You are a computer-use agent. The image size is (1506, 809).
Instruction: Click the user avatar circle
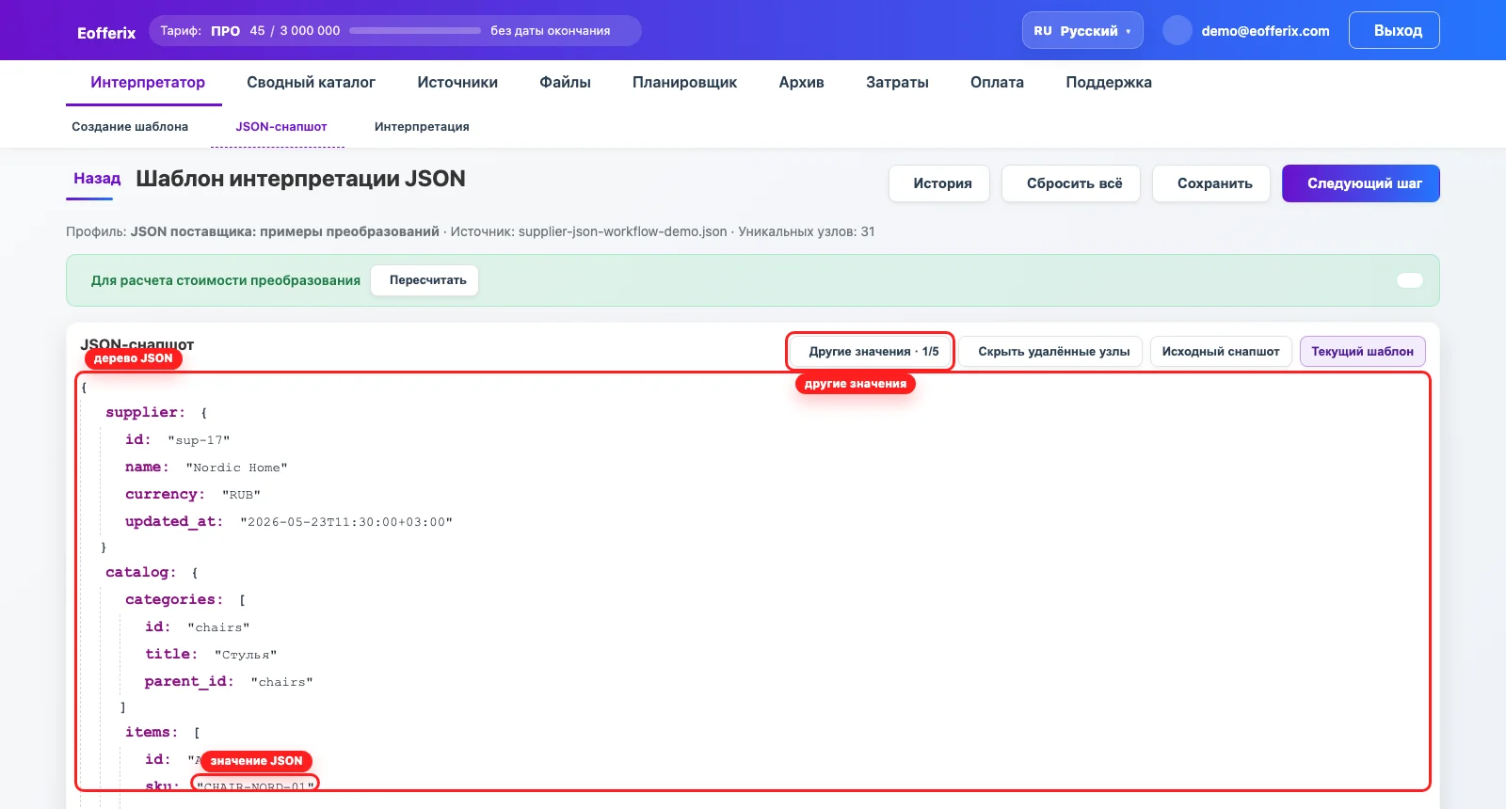pyautogui.click(x=1178, y=30)
